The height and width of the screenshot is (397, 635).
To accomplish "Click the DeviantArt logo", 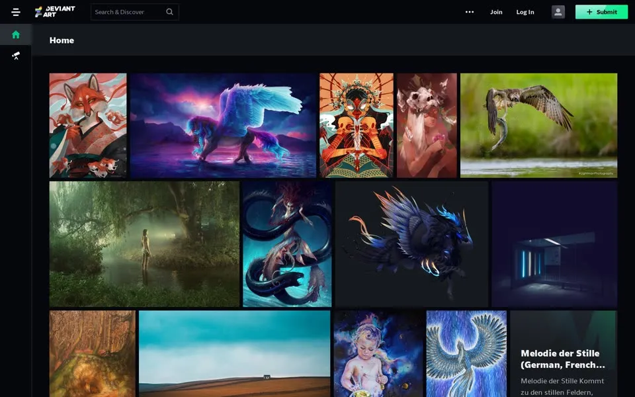I will 55,12.
